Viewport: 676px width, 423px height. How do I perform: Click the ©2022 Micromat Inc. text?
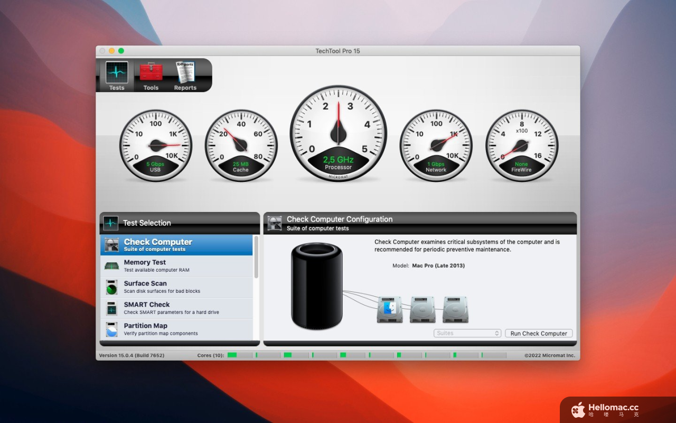click(550, 355)
